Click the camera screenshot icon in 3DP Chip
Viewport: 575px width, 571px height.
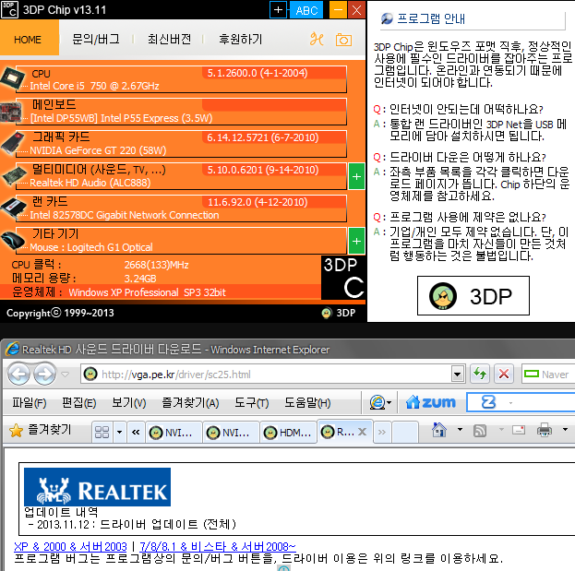[343, 40]
